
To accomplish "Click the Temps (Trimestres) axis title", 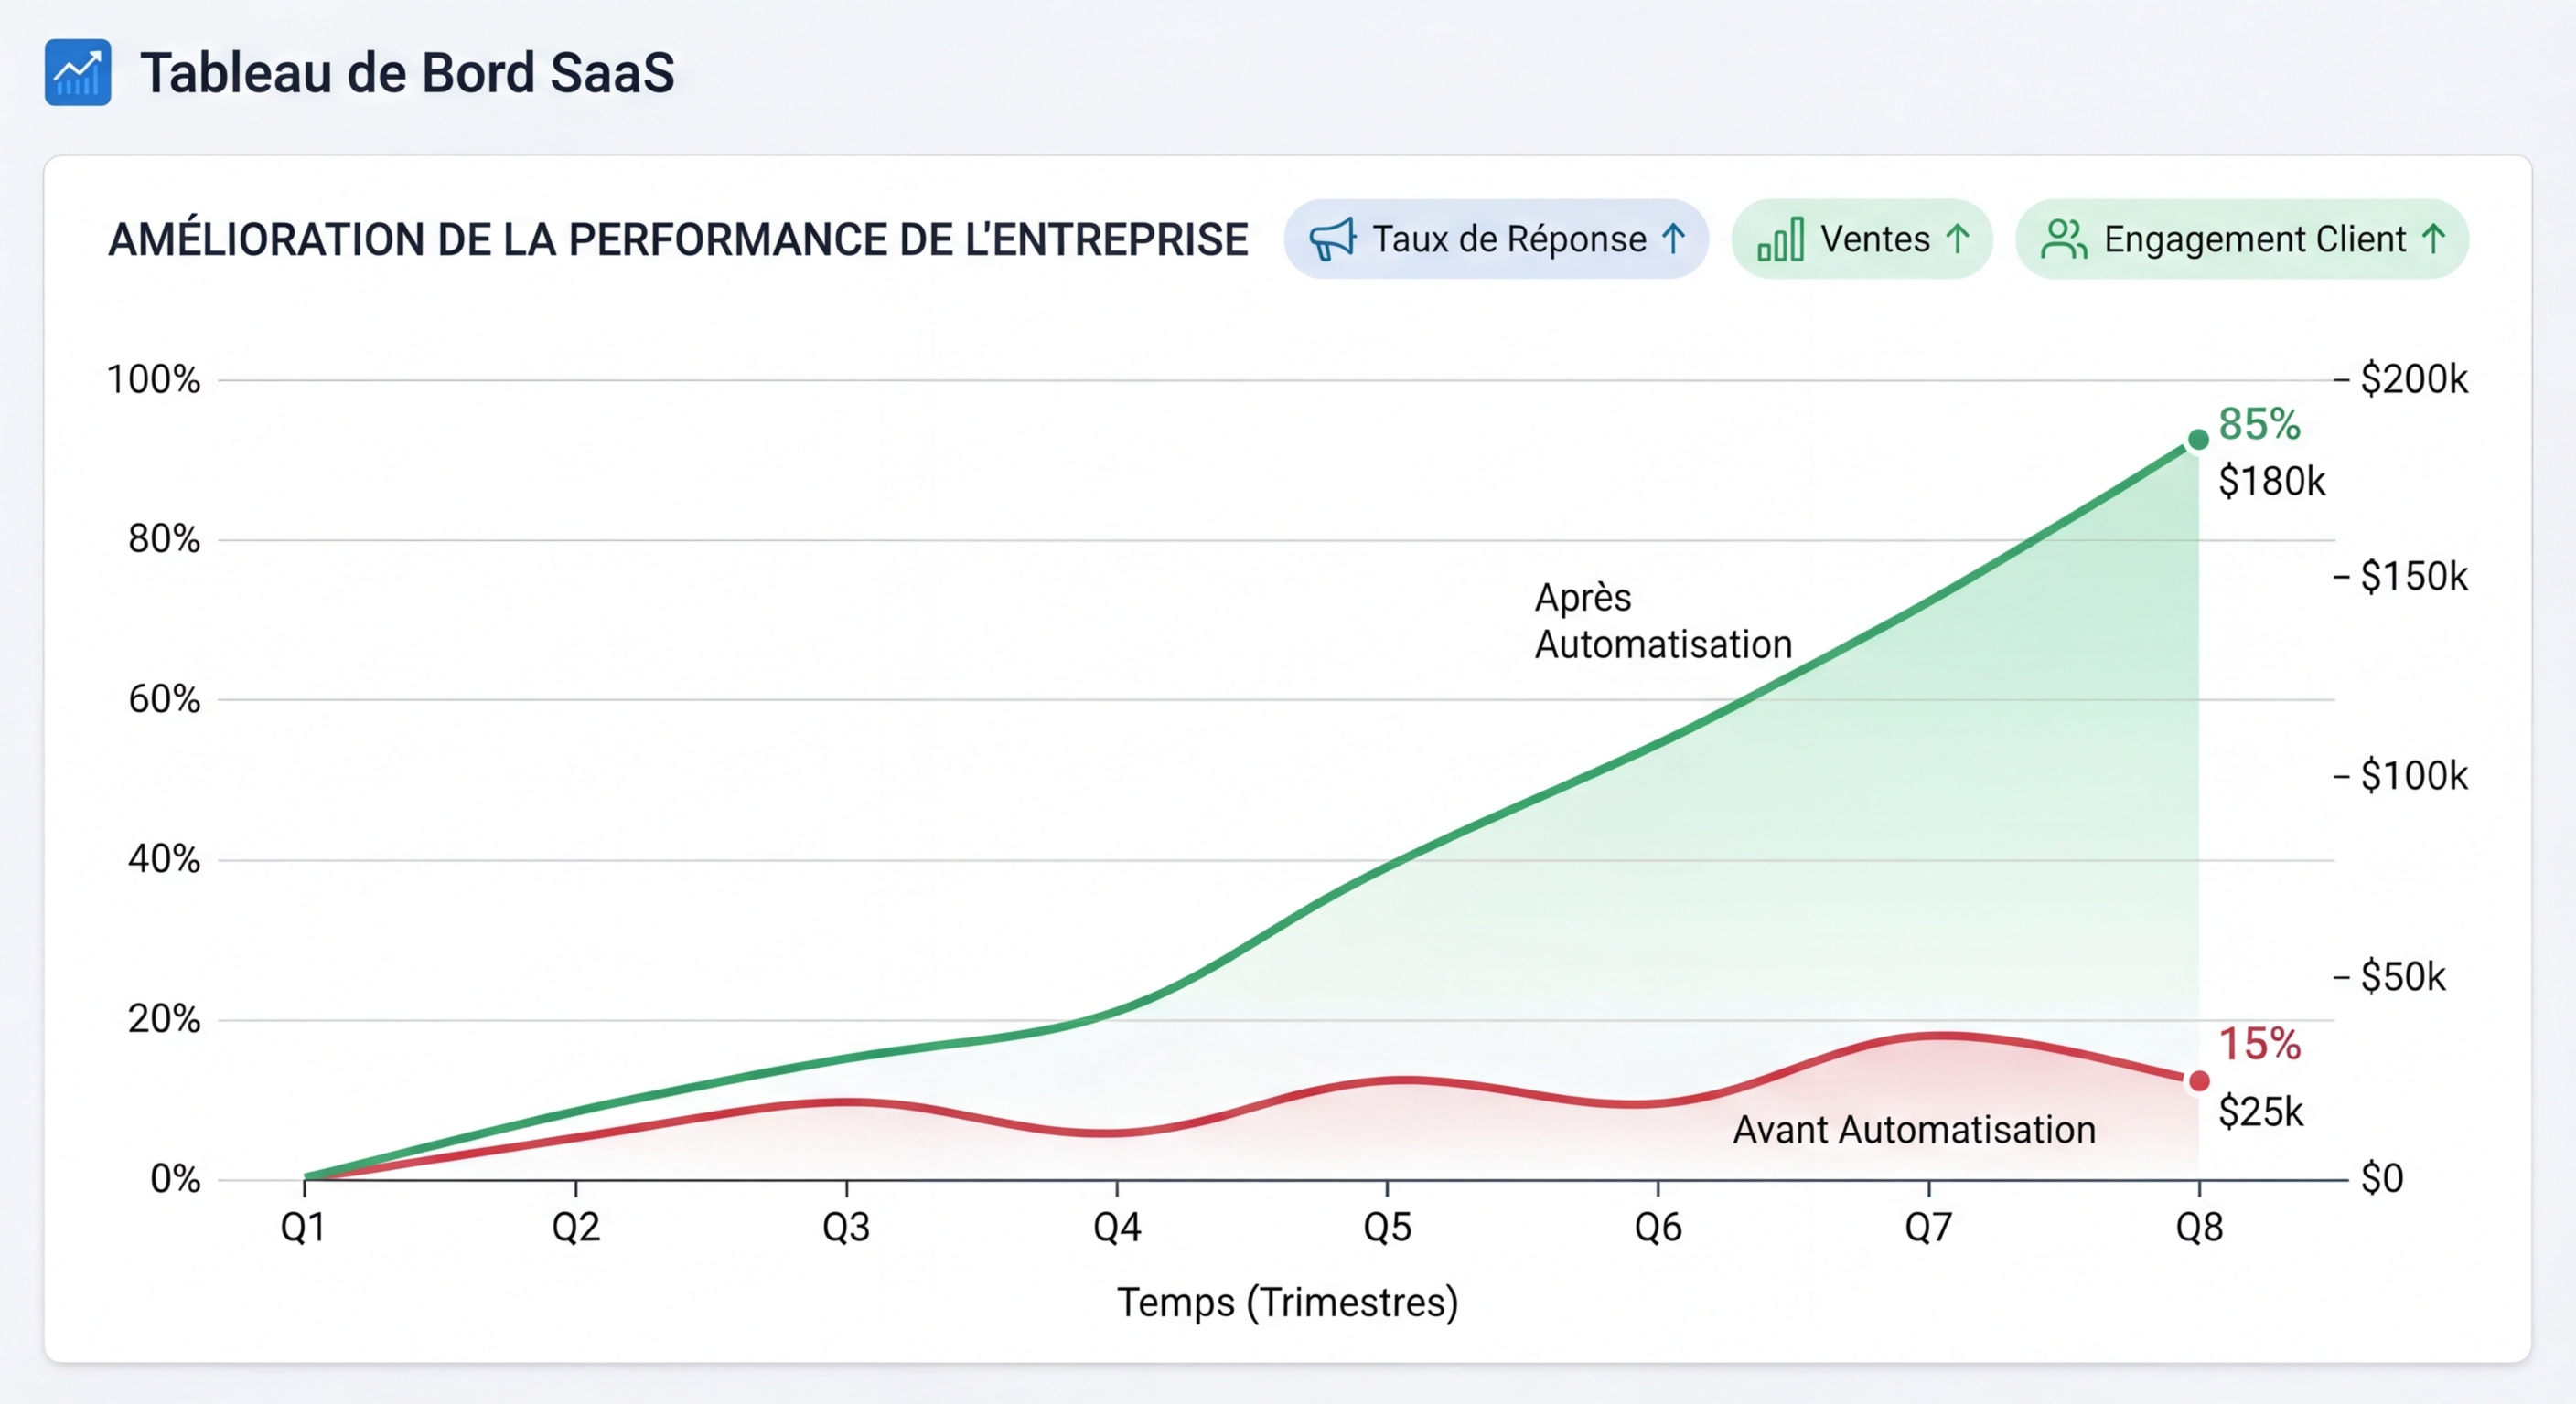I will (x=1287, y=1303).
